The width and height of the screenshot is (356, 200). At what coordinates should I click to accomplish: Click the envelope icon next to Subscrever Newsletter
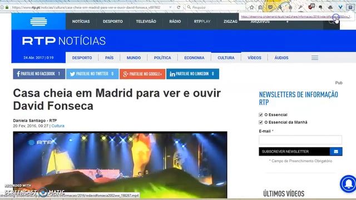coord(336,152)
